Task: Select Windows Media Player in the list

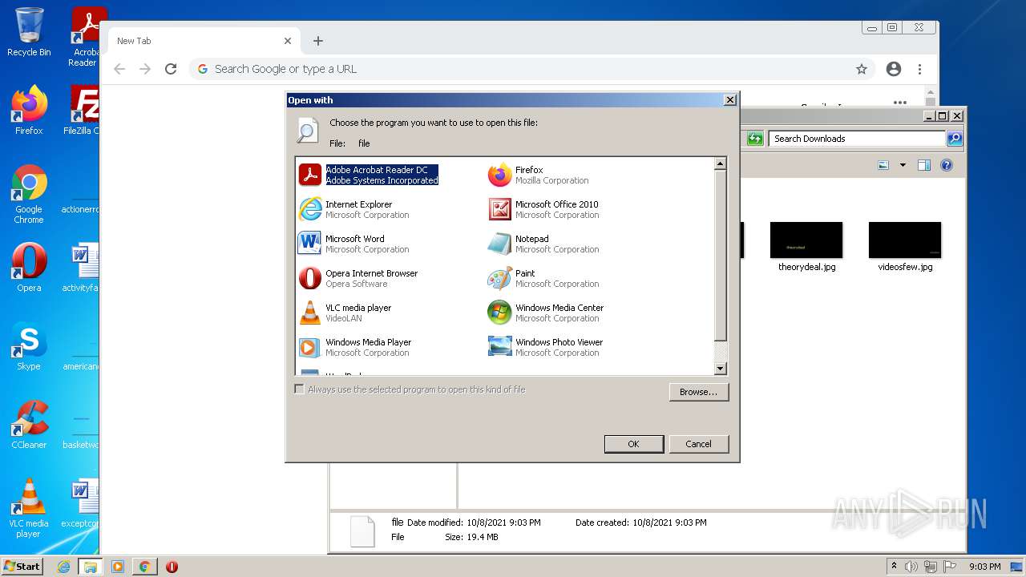Action: click(x=355, y=347)
